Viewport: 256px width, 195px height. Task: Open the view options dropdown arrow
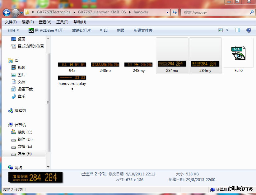227,30
